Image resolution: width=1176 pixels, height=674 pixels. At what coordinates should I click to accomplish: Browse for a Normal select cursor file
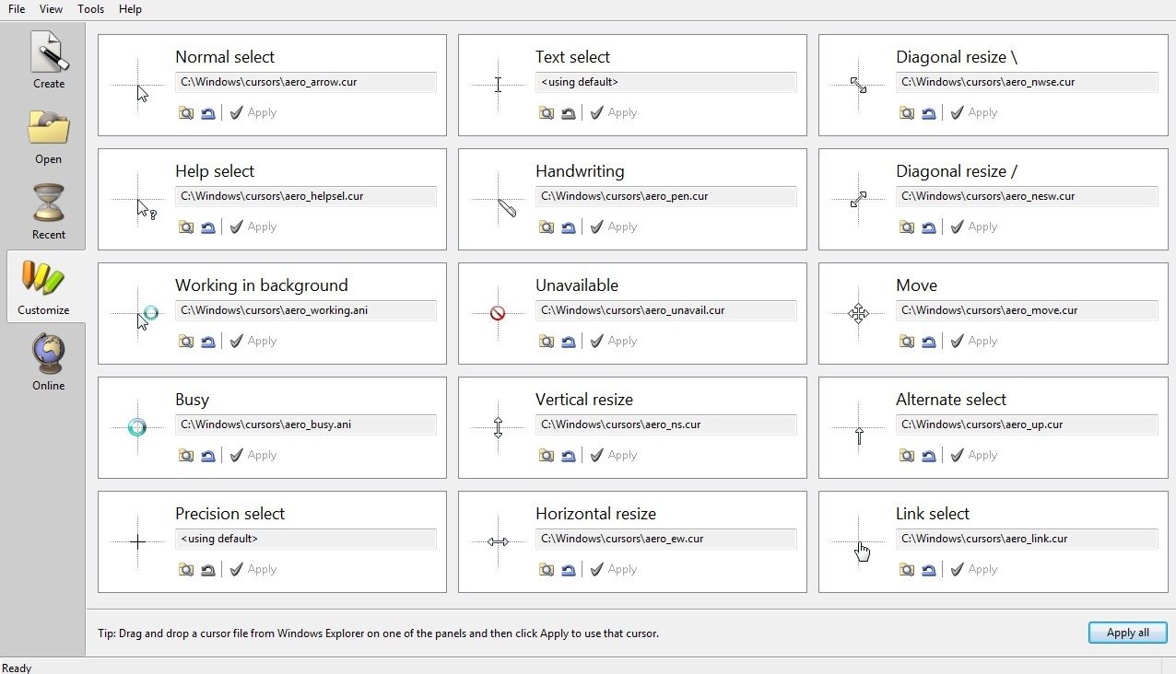pyautogui.click(x=186, y=112)
